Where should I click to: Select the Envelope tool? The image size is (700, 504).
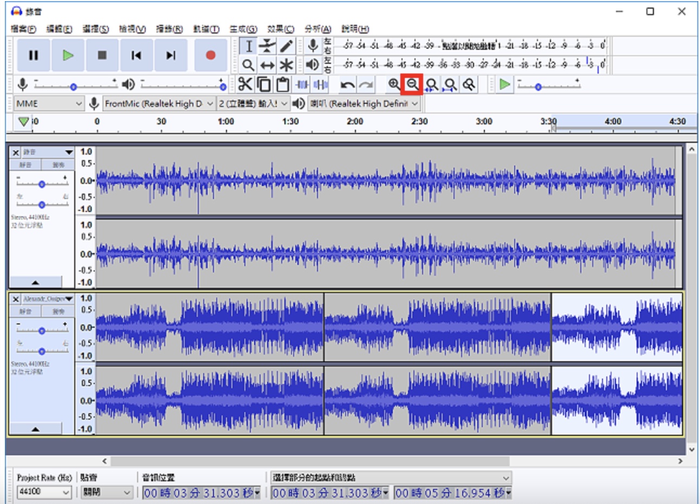267,46
